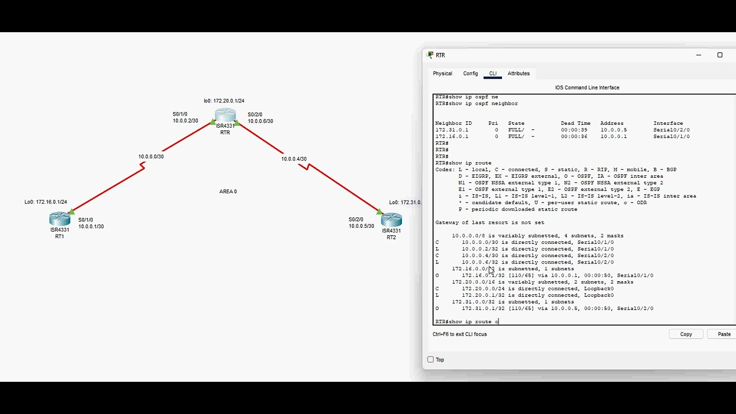
Task: Select the RTR router icon
Action: click(225, 115)
